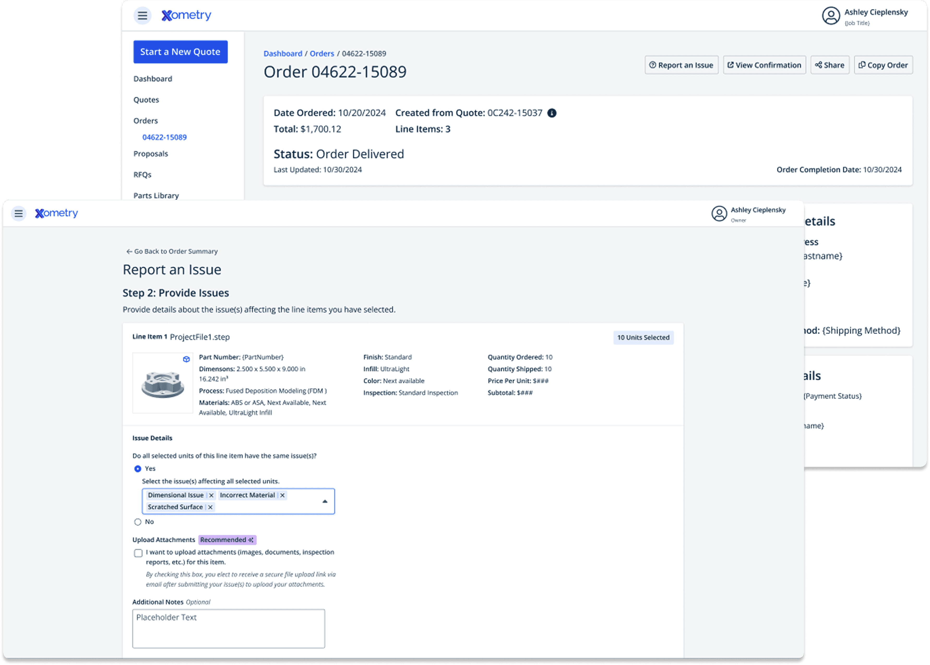Click the 3D cube icon on the part thumbnail

(x=186, y=359)
